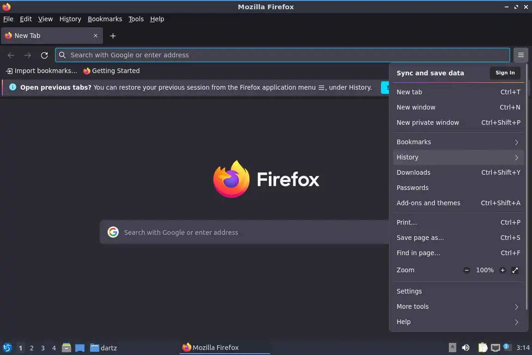This screenshot has height=355, width=532.
Task: Close the New Tab tab
Action: point(95,36)
